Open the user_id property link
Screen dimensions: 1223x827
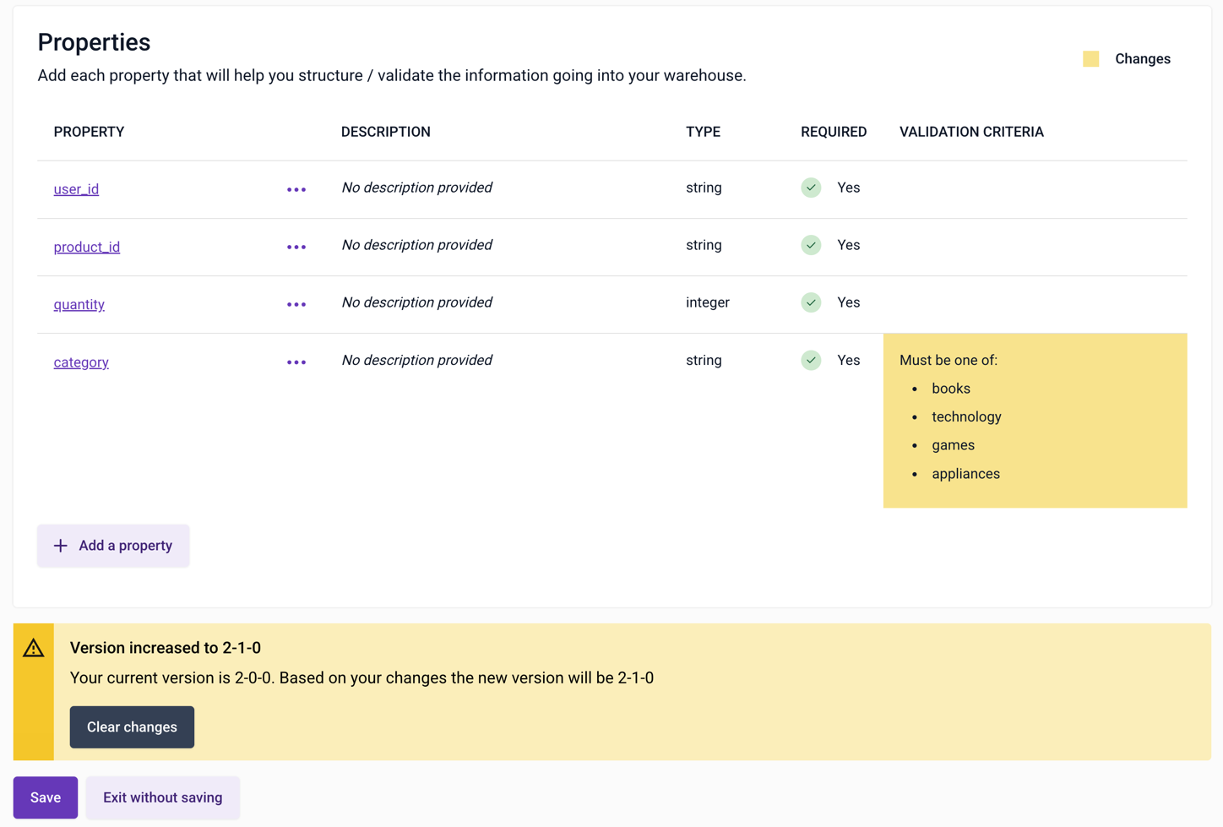76,189
